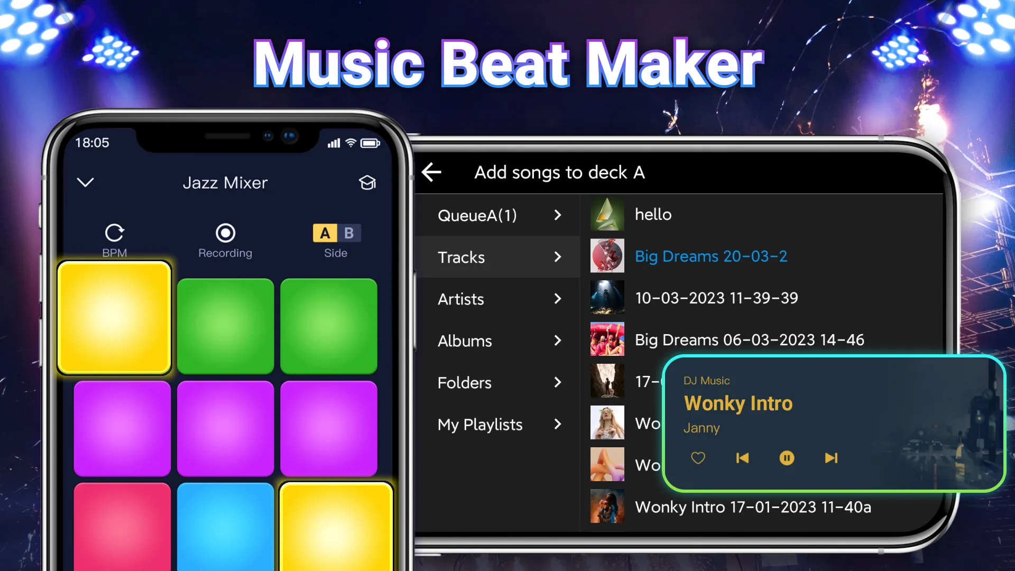Viewport: 1015px width, 571px height.
Task: Toggle pause on Wonky Intro track
Action: pyautogui.click(x=786, y=458)
